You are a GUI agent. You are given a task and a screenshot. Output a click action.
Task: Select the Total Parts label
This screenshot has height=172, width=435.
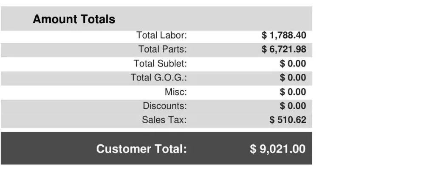[163, 50]
